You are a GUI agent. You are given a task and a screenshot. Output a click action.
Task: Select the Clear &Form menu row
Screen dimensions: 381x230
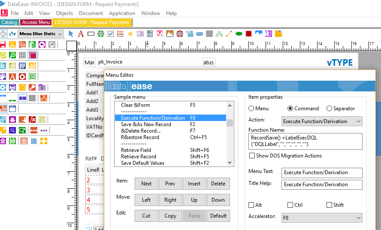pyautogui.click(x=171, y=105)
